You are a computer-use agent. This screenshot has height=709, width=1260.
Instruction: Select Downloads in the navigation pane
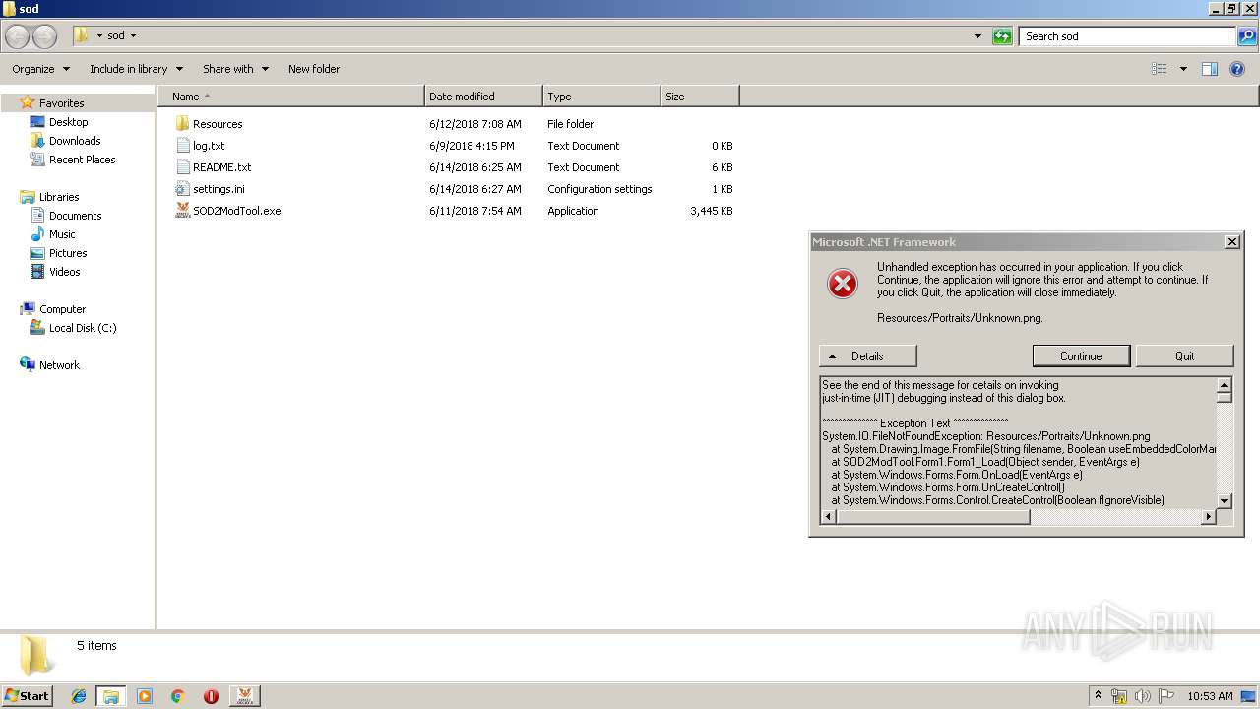coord(75,141)
